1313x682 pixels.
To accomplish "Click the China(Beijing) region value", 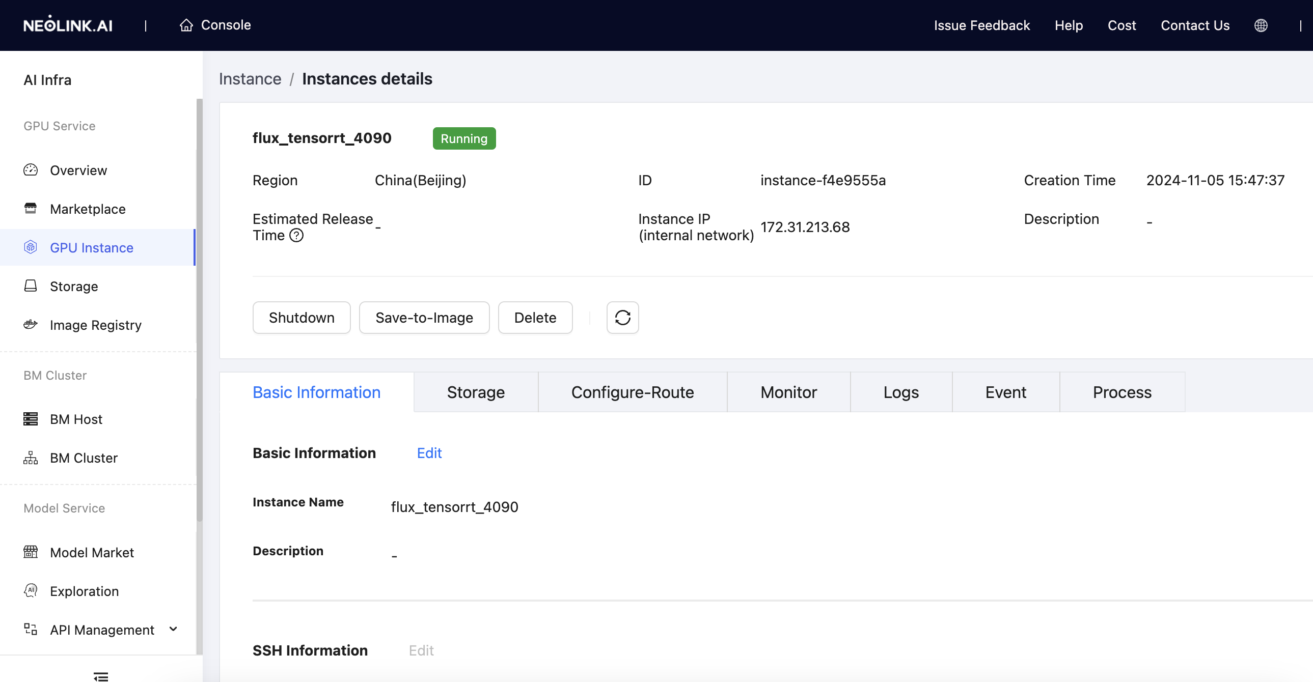I will (421, 180).
